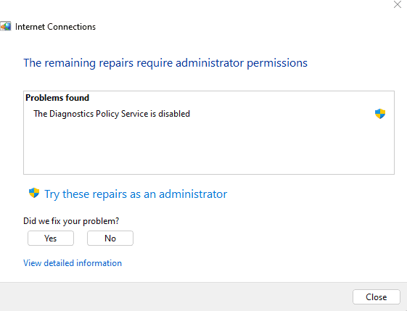
Task: Click the Close button in the footer
Action: [377, 297]
